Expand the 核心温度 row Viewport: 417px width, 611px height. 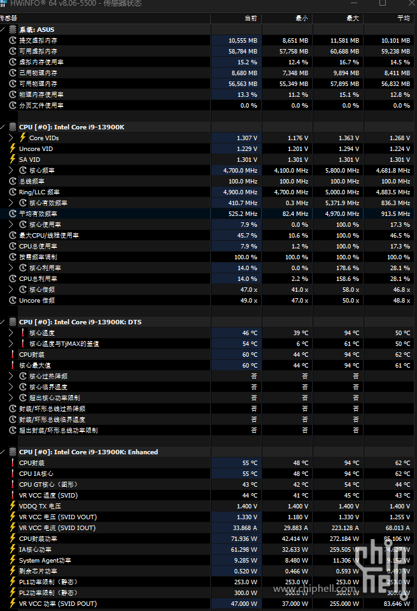tap(11, 333)
